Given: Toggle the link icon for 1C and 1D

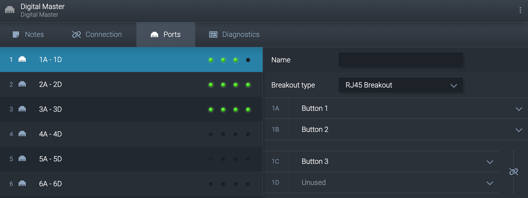Looking at the screenshot, I should [x=513, y=172].
